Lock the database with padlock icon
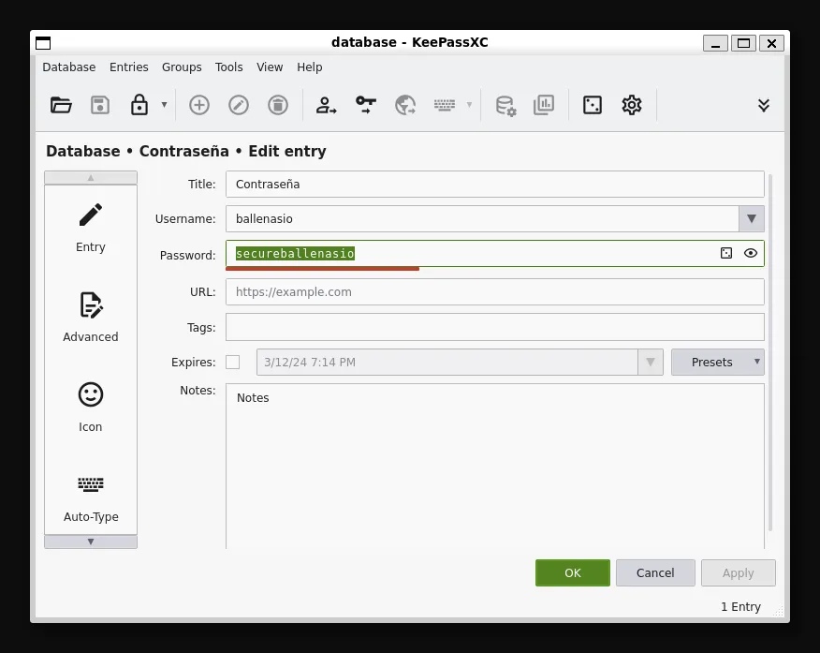 point(139,105)
